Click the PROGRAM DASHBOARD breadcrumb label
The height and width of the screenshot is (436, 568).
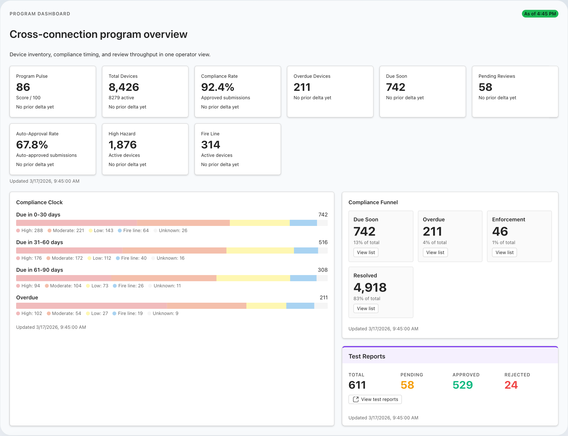pyautogui.click(x=40, y=14)
